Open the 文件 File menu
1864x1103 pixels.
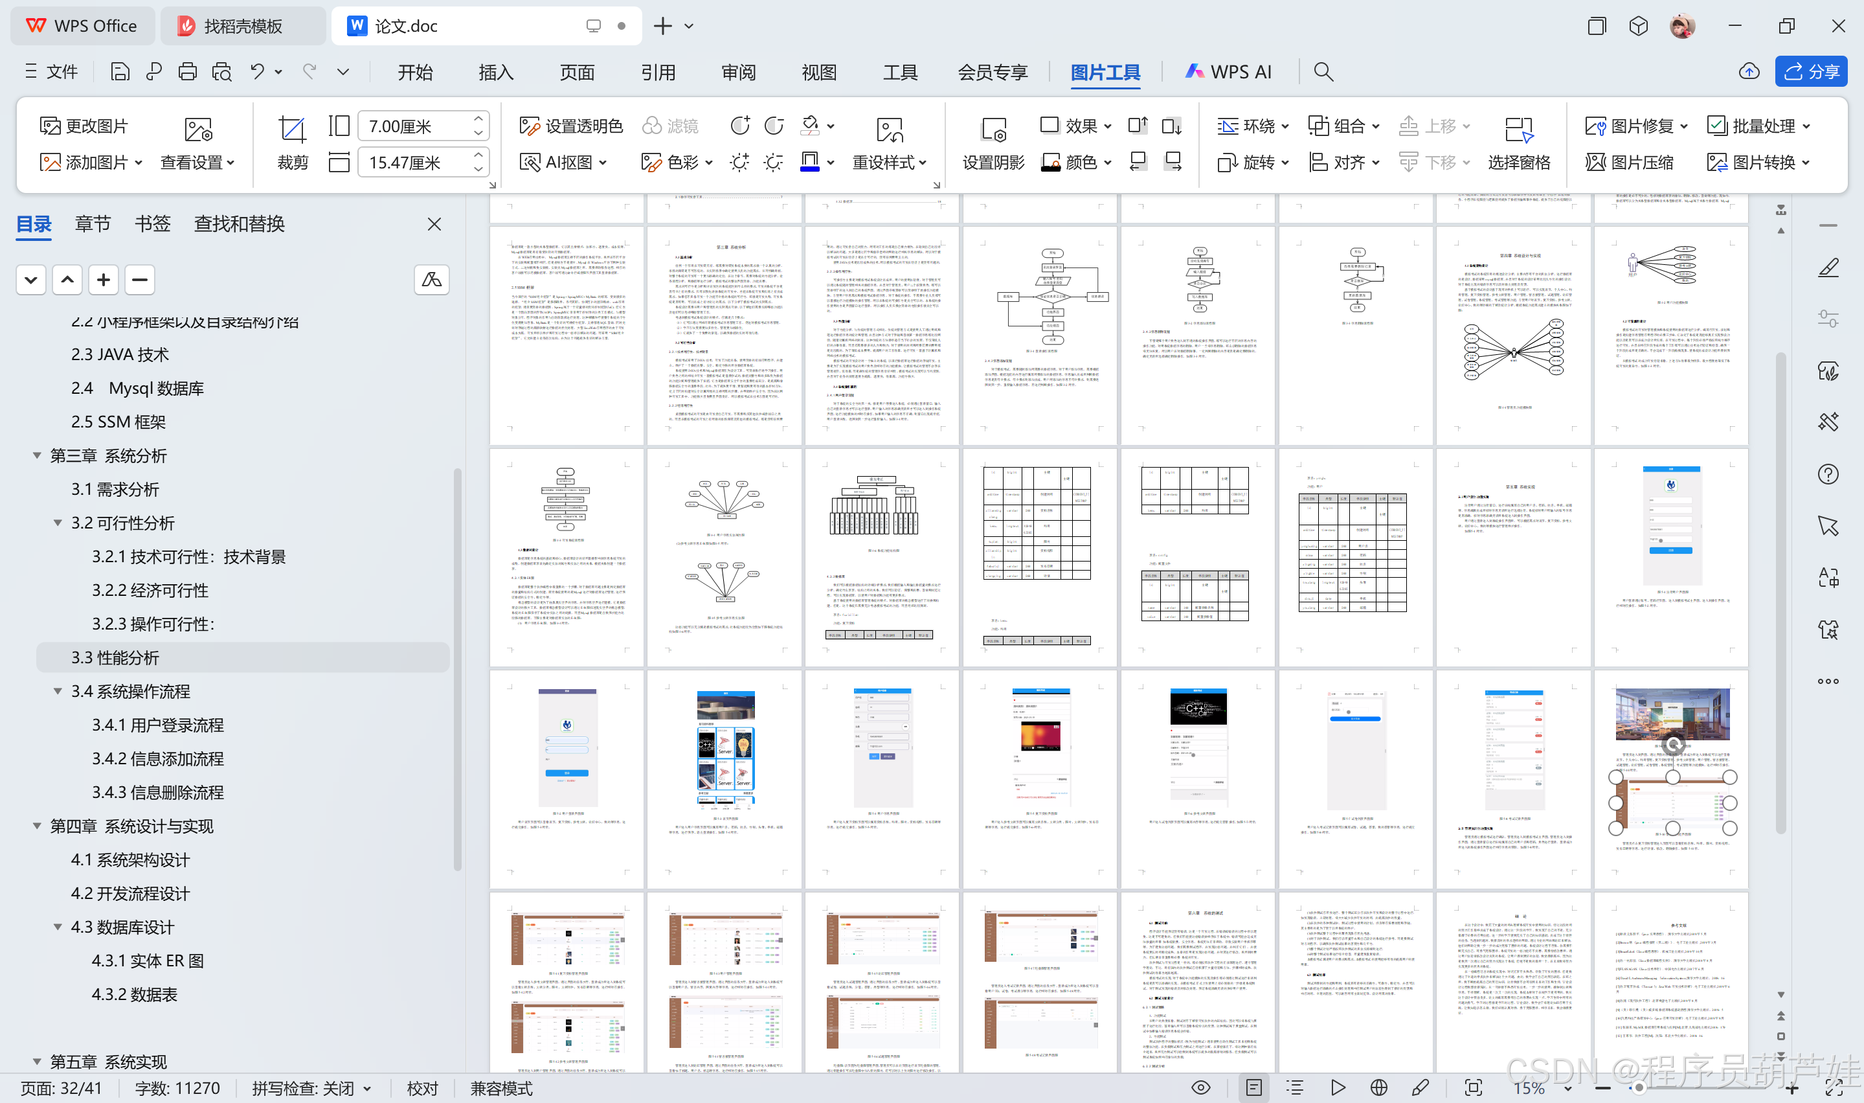tap(51, 71)
